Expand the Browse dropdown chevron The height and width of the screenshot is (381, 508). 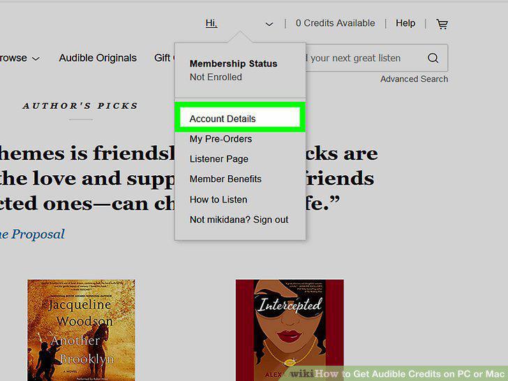tap(36, 59)
